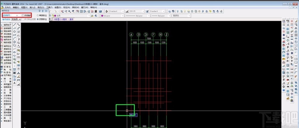The width and height of the screenshot is (299, 128).
Task: Open the 视图(V) menu
Action: tap(24, 7)
